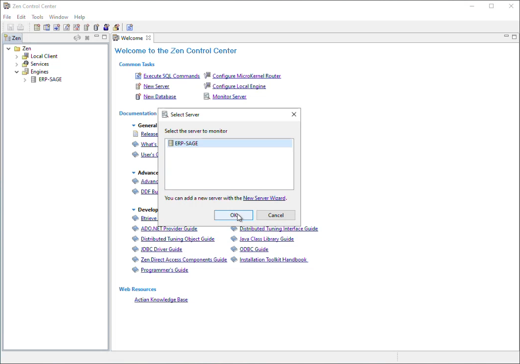Click the Configure MicroKernel Router icon
The height and width of the screenshot is (364, 520).
pyautogui.click(x=207, y=76)
